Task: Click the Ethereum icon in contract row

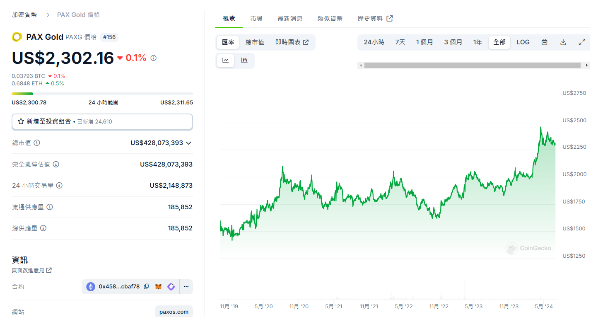Action: tap(91, 286)
